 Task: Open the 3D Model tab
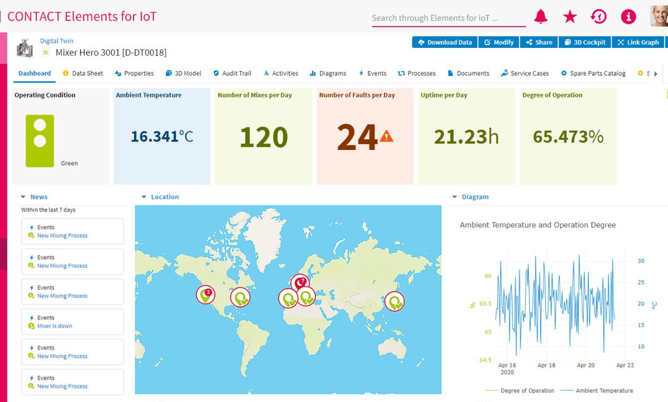pos(184,73)
